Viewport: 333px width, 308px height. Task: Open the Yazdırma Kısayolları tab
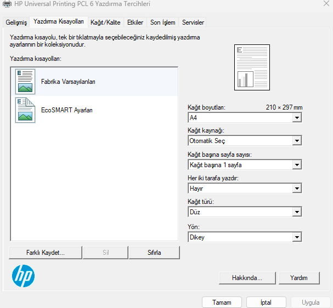pos(59,21)
